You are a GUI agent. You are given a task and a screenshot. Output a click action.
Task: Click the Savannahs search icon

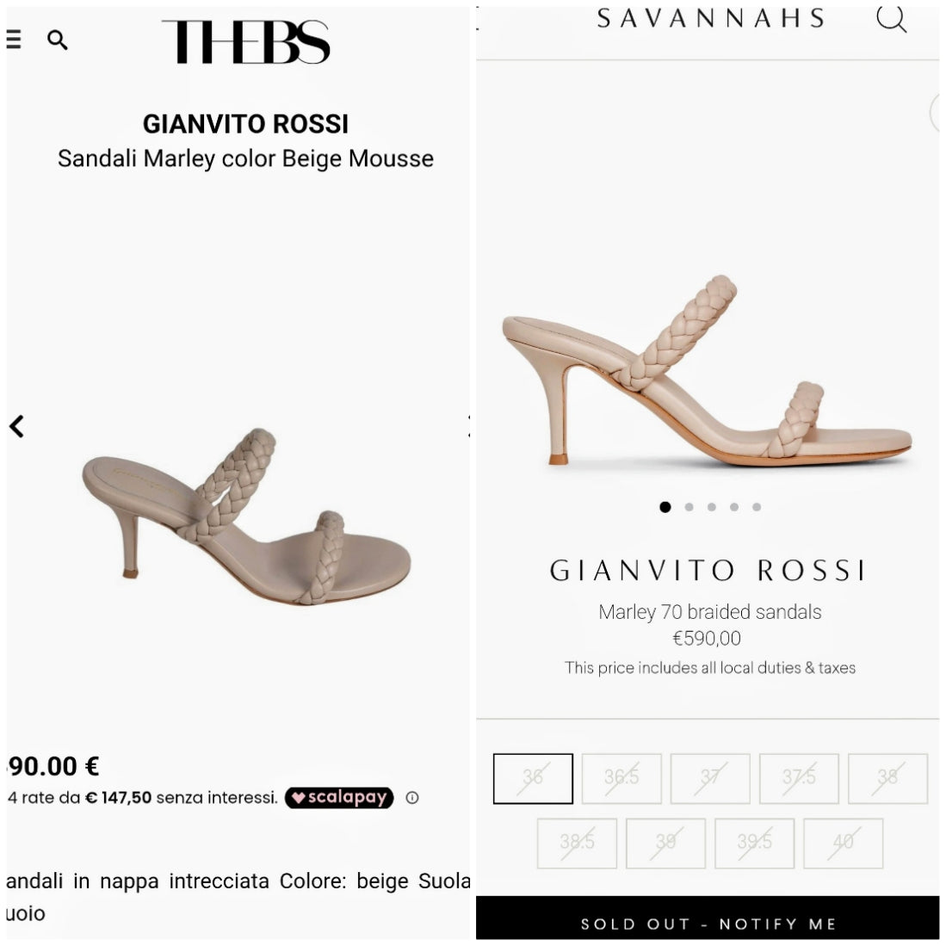point(891,18)
